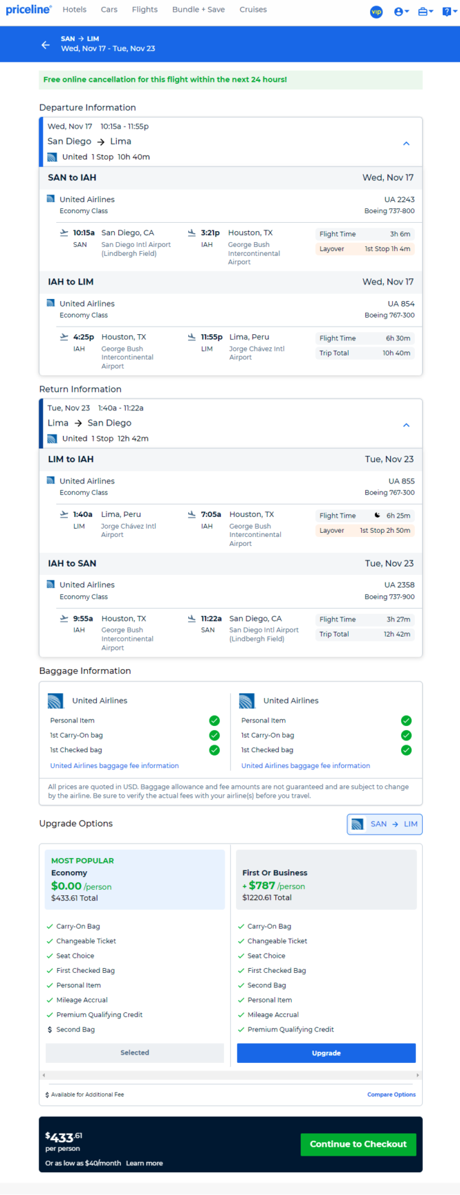460x1195 pixels.
Task: Click takeoff plane icon at 1:40a Lima
Action: pos(65,514)
